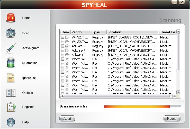
Task: Sort results by Vendor column header
Action: tap(80, 32)
